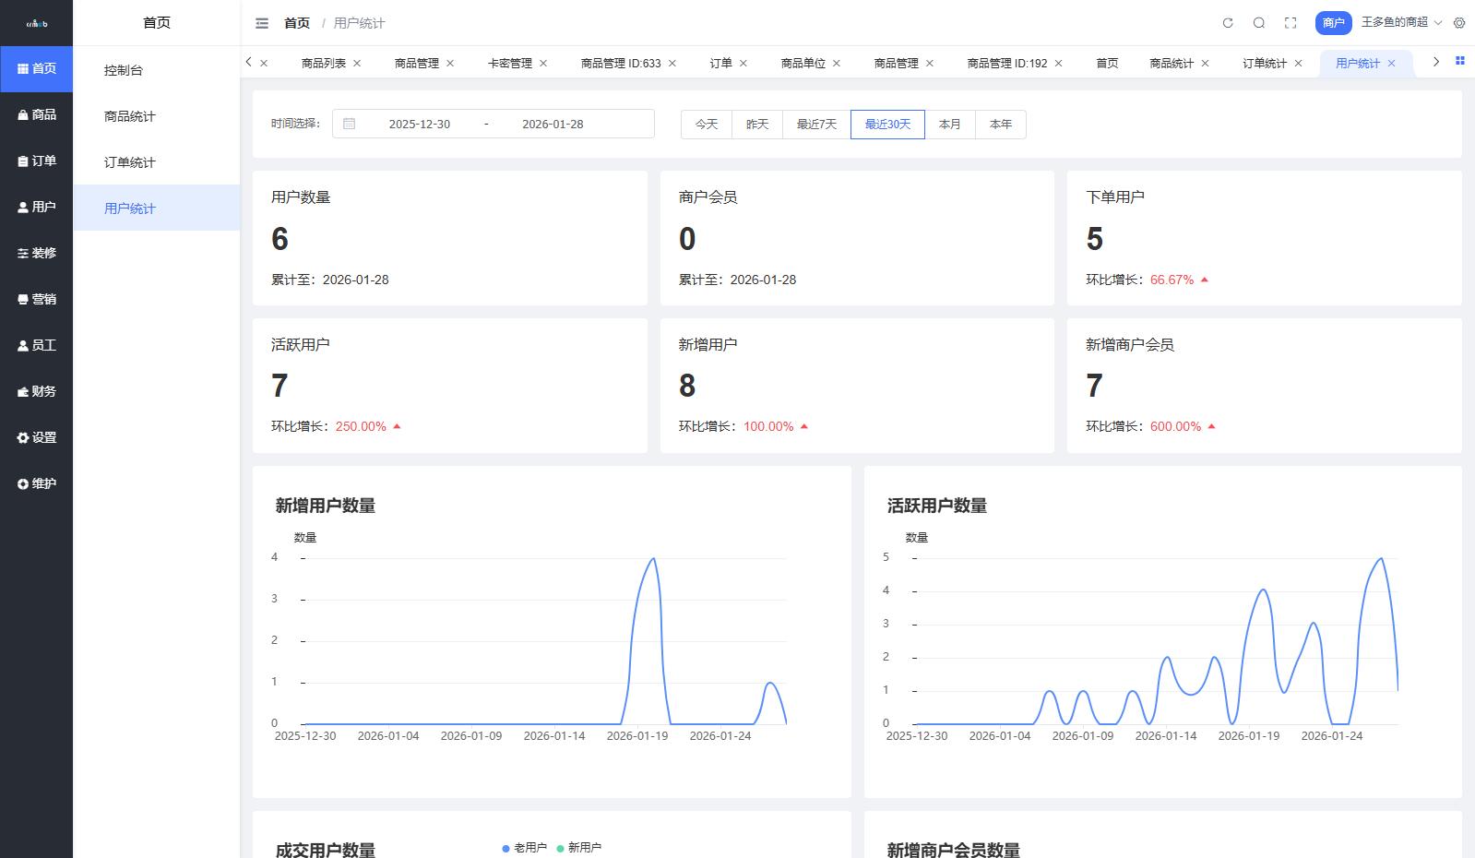Open 商品 section in left sidebar

coord(37,114)
